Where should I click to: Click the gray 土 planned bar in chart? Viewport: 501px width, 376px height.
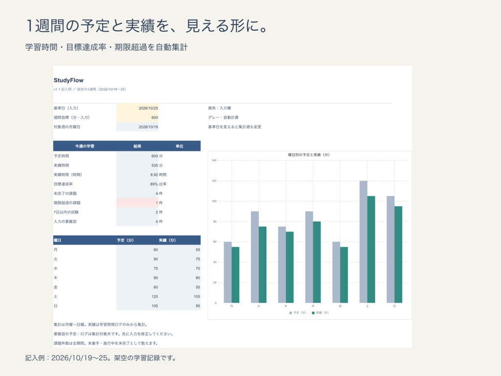click(x=364, y=242)
